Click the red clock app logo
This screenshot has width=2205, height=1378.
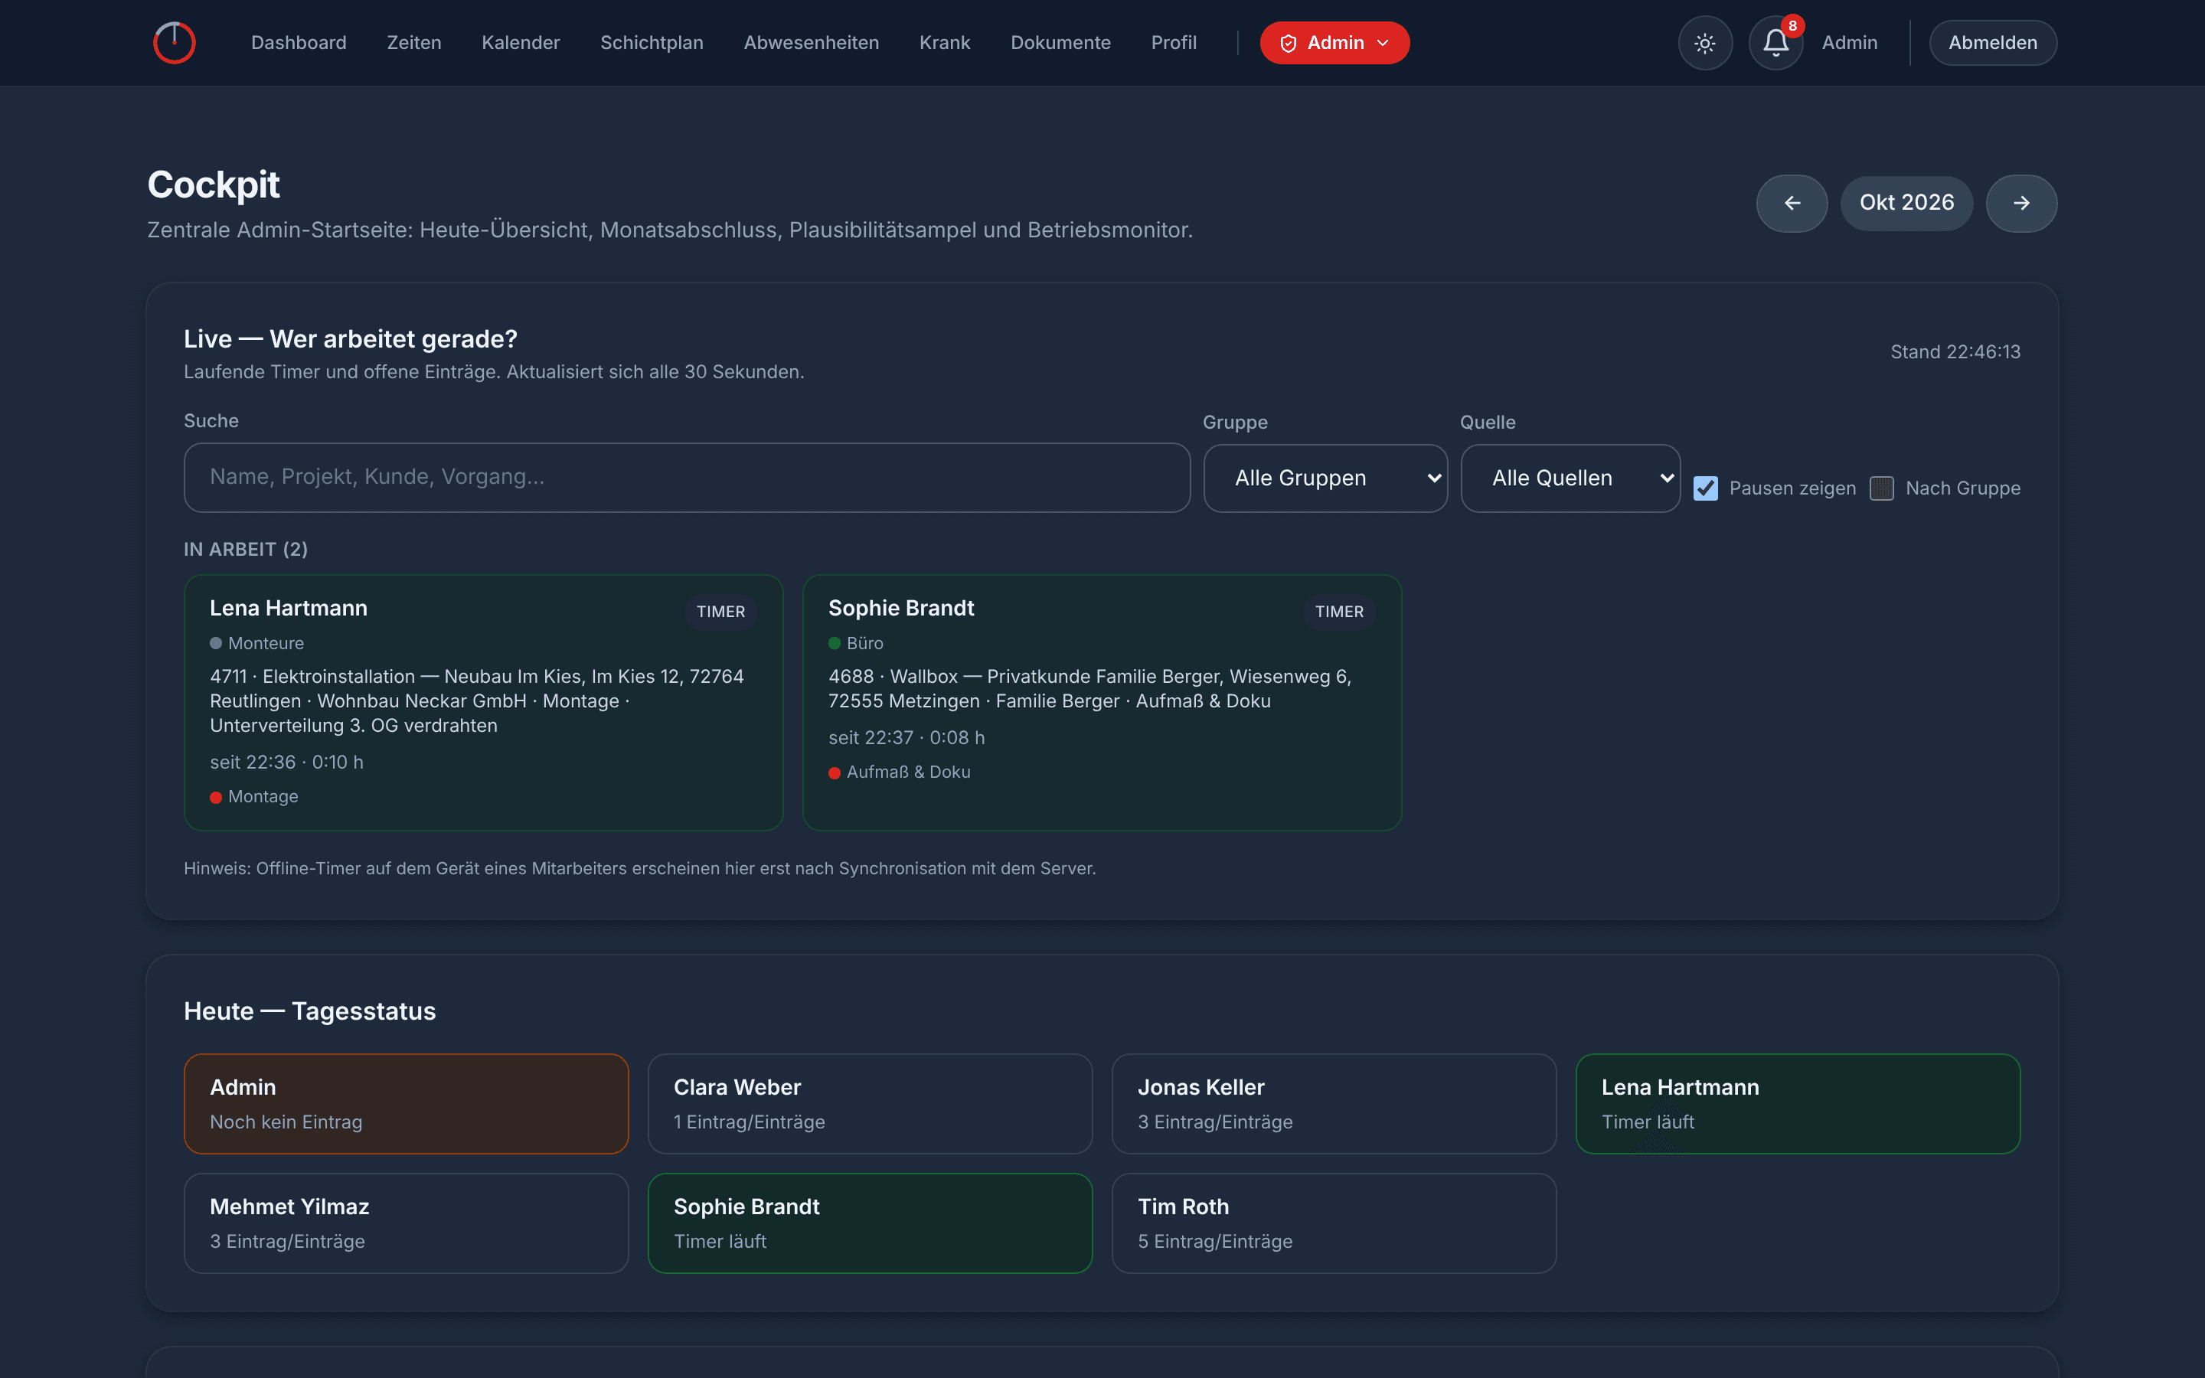(x=174, y=43)
